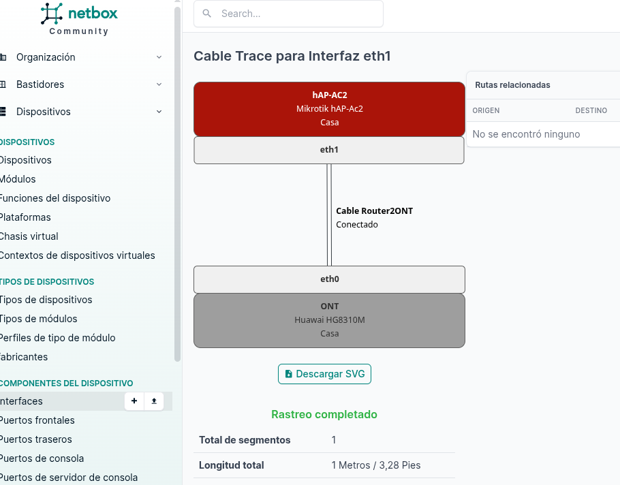
Task: Collapse the Dispositivos menu chevron
Action: pos(159,112)
